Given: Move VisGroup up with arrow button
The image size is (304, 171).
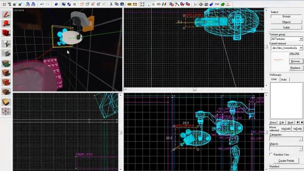Looking at the screenshot, I should 298,123.
